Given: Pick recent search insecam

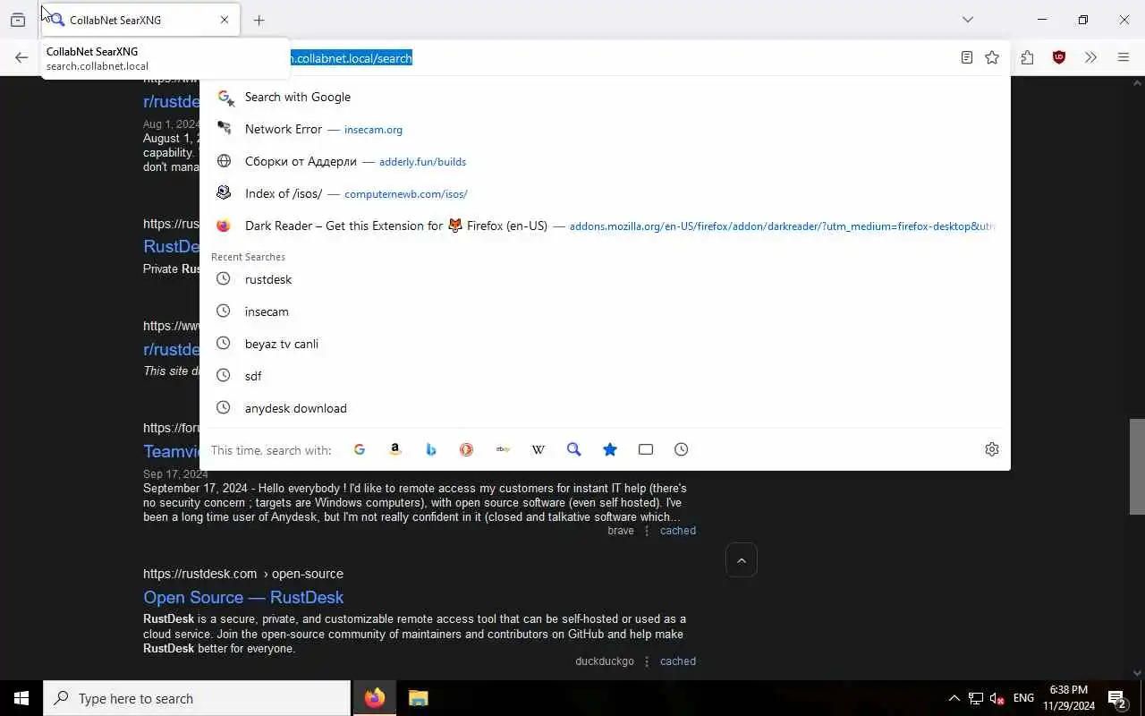Looking at the screenshot, I should click(605, 311).
